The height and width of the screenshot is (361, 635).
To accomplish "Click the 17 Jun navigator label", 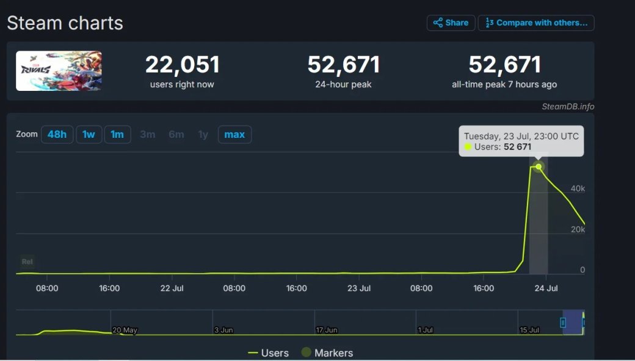I will click(327, 330).
